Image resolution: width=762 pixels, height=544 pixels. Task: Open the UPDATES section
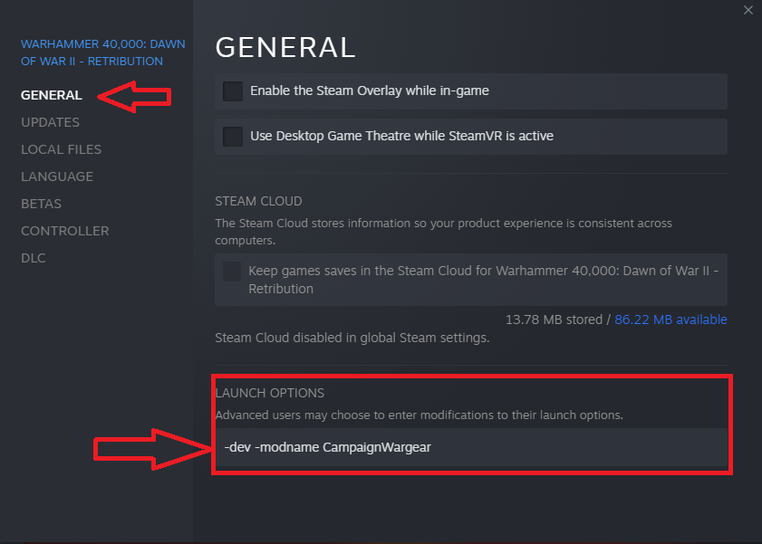(50, 122)
